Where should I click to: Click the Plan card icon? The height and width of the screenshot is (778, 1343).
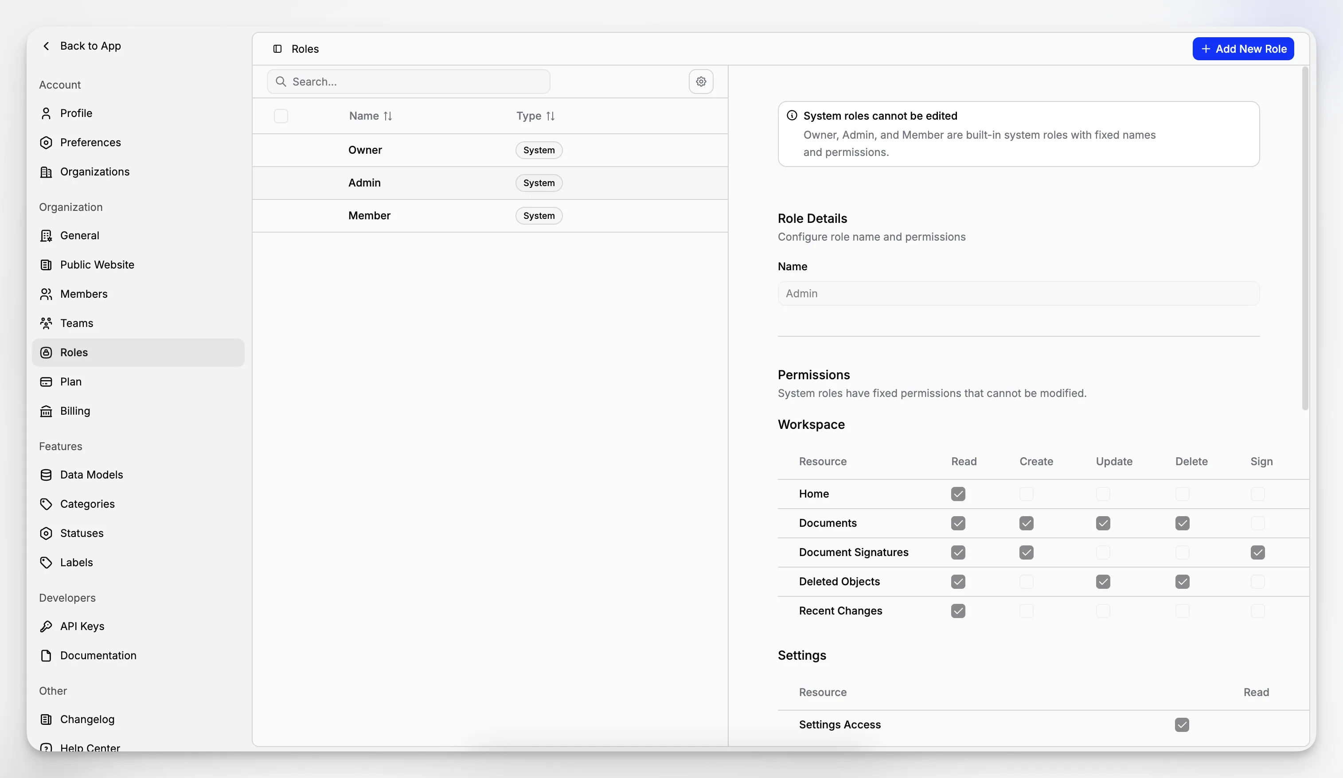click(47, 382)
